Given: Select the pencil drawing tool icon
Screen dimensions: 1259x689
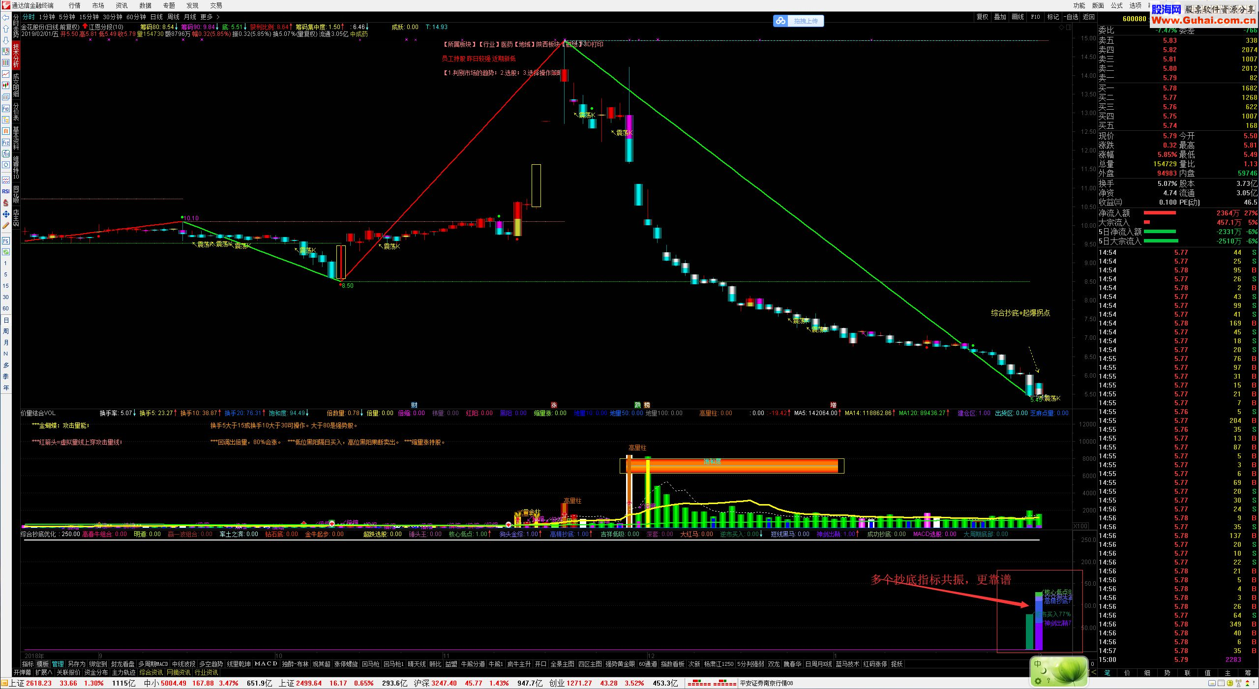Looking at the screenshot, I should [6, 226].
